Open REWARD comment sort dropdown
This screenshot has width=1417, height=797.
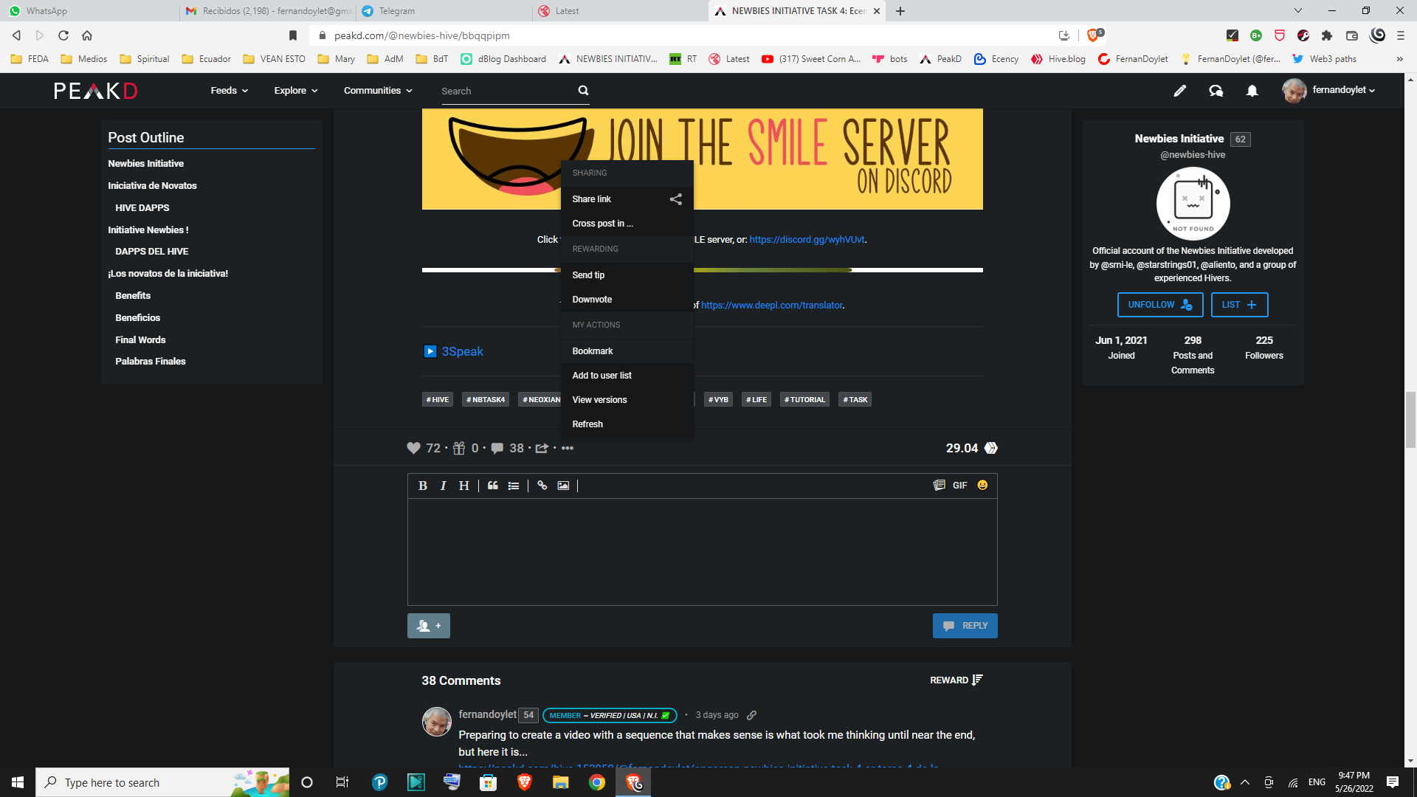click(956, 680)
